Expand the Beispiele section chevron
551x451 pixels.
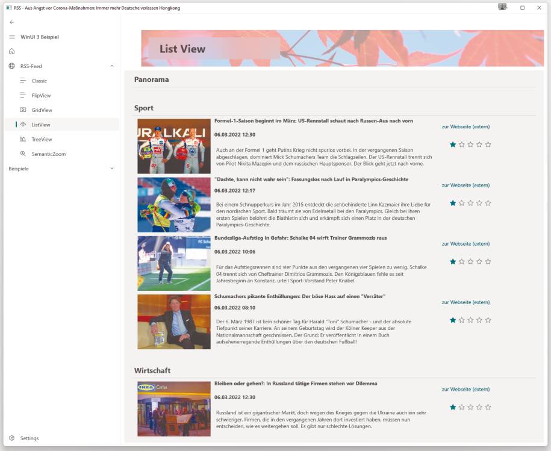[x=112, y=169]
